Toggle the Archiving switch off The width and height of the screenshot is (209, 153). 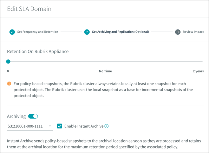click(x=33, y=116)
